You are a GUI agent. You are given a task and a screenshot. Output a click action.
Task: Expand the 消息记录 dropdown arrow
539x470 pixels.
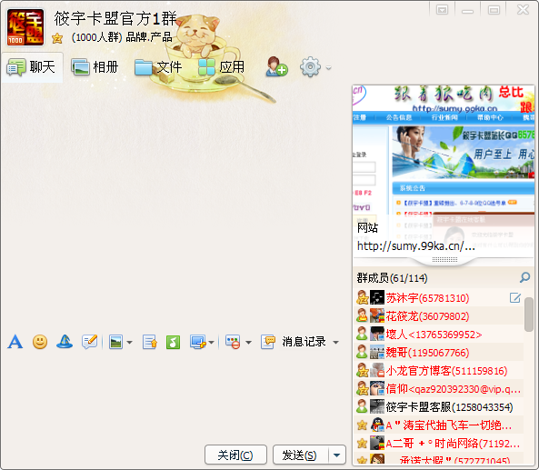335,343
